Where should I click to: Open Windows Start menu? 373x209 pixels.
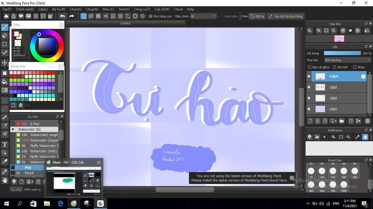(7, 204)
